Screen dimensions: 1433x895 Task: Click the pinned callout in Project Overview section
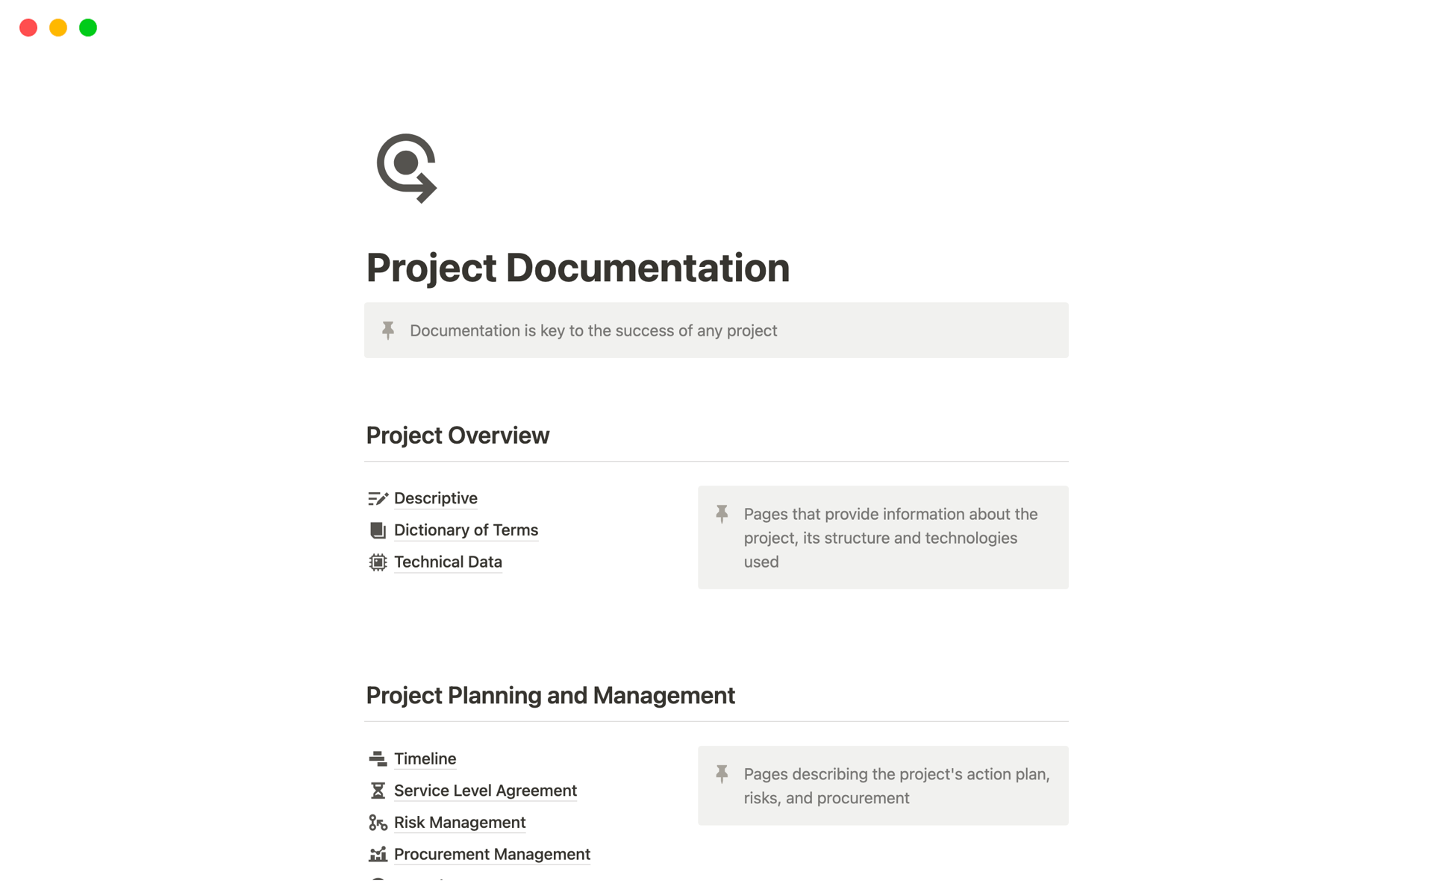[x=883, y=537]
